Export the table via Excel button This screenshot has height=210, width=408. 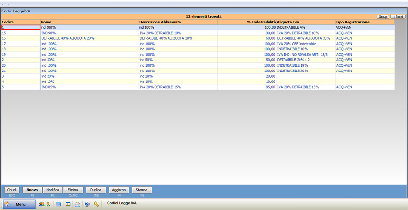coord(397,17)
